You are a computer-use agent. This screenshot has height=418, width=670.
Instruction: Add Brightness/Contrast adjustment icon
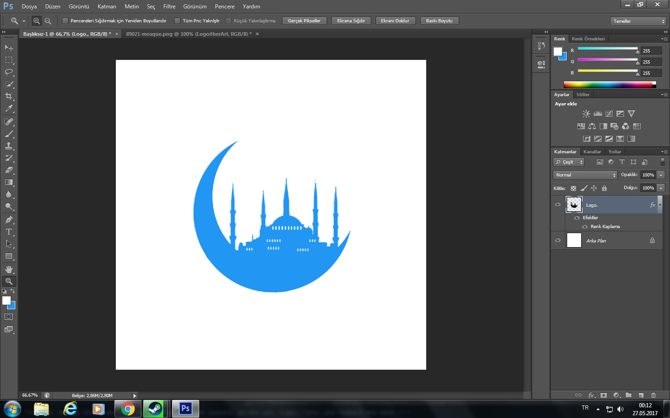click(x=586, y=113)
